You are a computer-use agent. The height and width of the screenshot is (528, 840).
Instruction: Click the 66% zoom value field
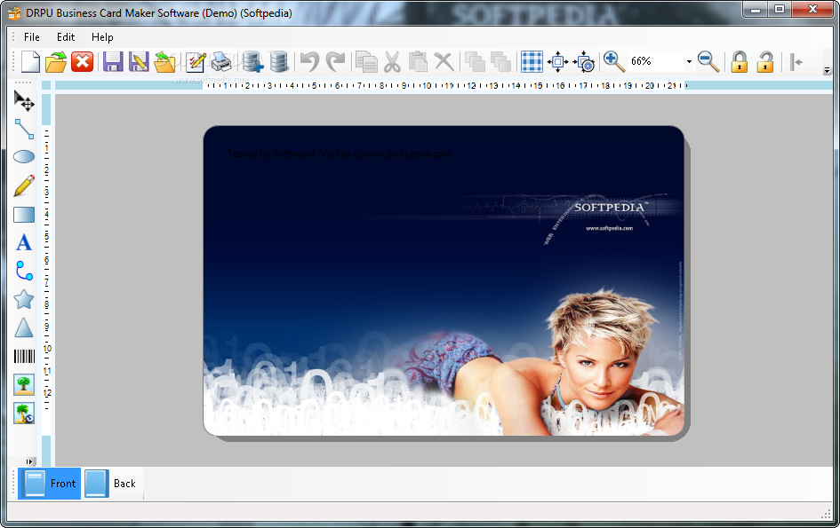[x=656, y=61]
